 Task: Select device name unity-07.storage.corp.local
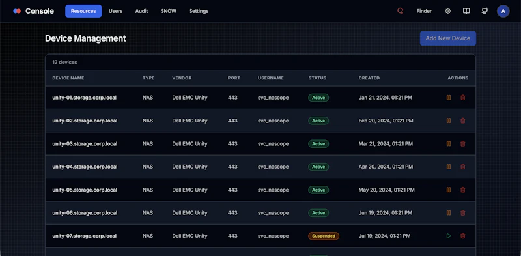[85, 236]
